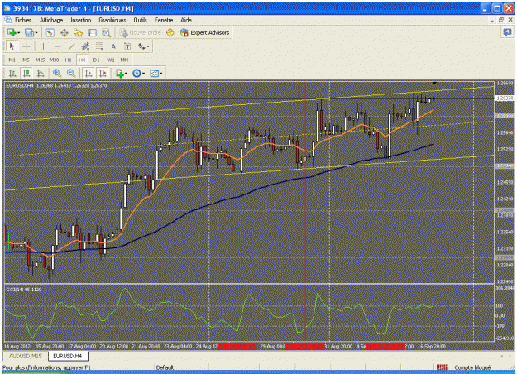517x374 pixels.
Task: Show the Navigator panel (folder with star)
Action: point(78,32)
